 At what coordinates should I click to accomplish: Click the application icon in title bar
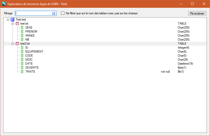pos(4,4)
